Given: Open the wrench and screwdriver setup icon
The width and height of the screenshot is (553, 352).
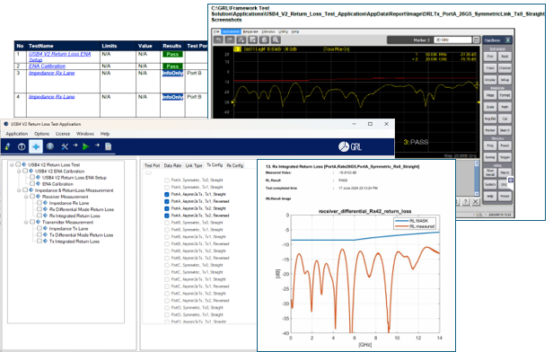Looking at the screenshot, I should [x=65, y=146].
